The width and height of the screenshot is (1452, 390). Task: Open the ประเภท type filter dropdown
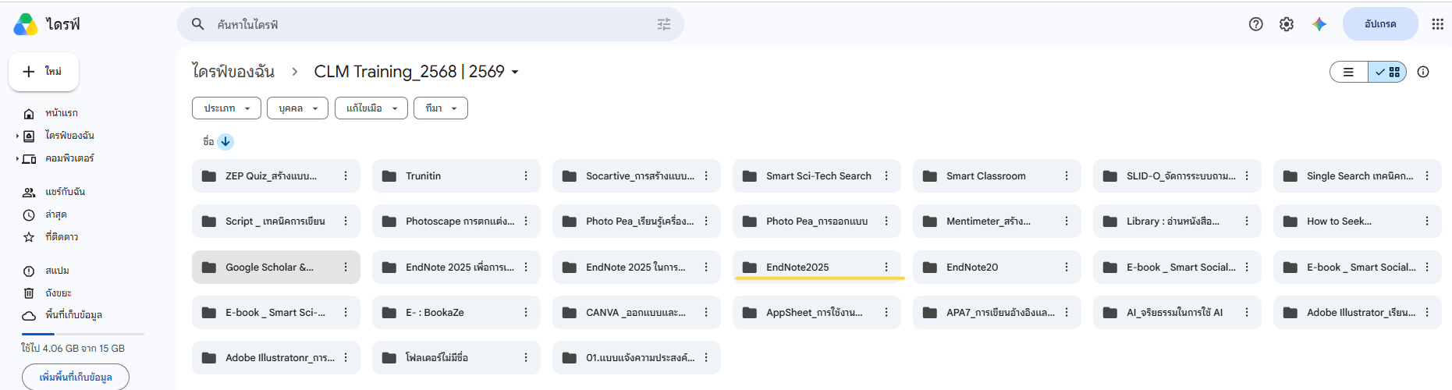[x=227, y=108]
